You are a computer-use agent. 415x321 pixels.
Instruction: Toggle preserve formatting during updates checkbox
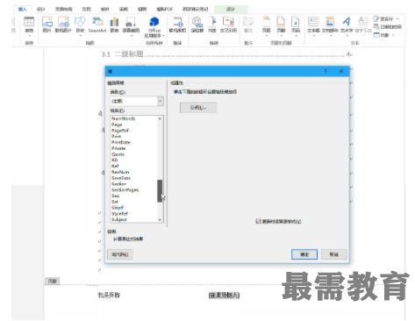point(258,221)
